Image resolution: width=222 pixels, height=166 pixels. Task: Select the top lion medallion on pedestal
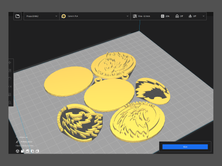click(x=113, y=65)
